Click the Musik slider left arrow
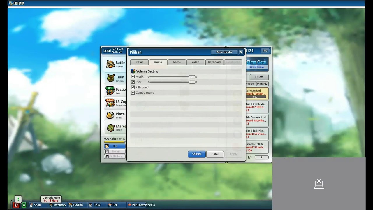The image size is (373, 210). [x=148, y=77]
